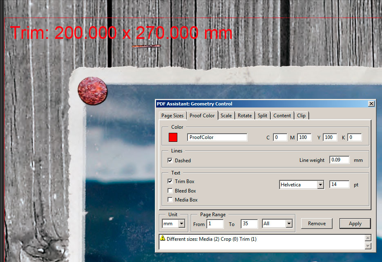Switch to the Content tab

(x=282, y=116)
